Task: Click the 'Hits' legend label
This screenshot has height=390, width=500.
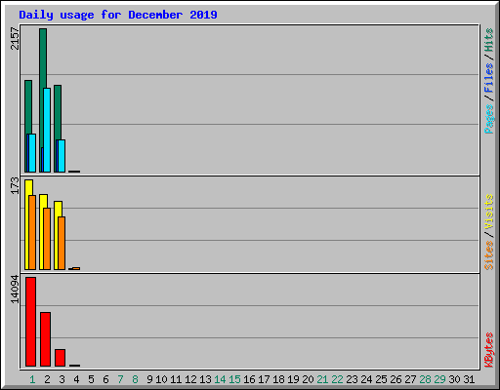Action: coord(488,40)
